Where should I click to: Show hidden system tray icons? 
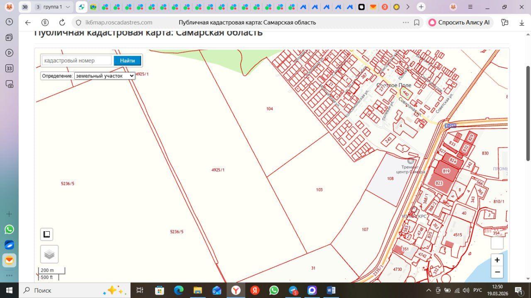pos(429,290)
